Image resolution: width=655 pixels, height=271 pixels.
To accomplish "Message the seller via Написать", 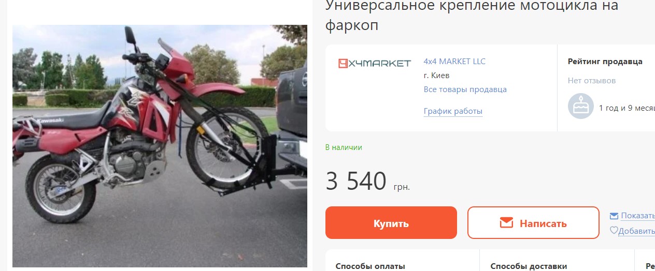I will [x=533, y=223].
